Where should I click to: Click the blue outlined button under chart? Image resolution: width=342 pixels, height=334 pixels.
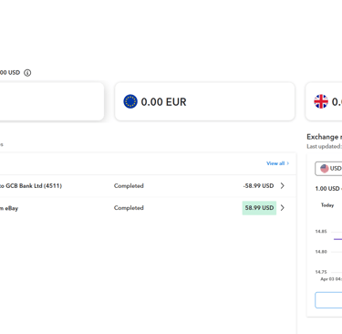(328, 300)
